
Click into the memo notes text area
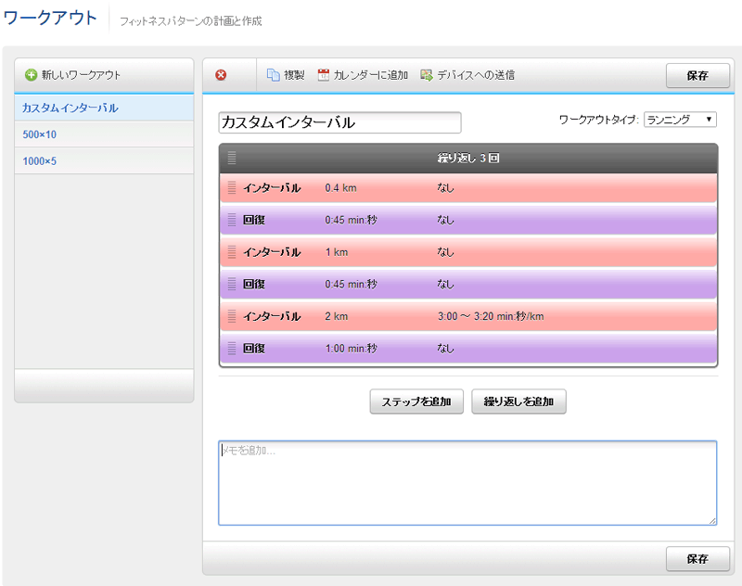pyautogui.click(x=467, y=483)
